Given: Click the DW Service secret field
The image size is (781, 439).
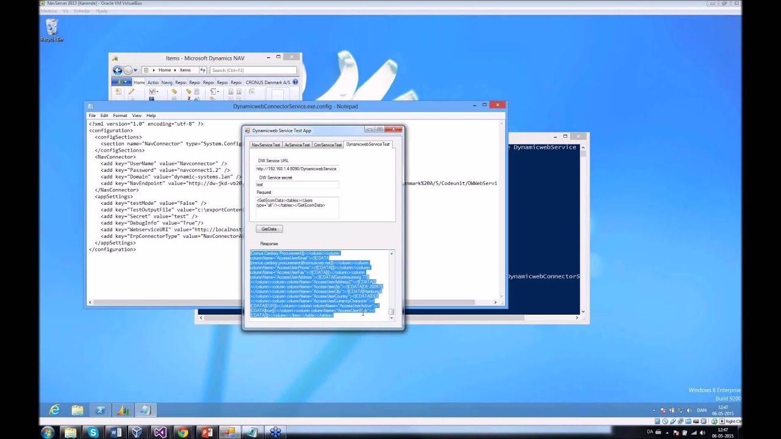Looking at the screenshot, I should coord(297,185).
